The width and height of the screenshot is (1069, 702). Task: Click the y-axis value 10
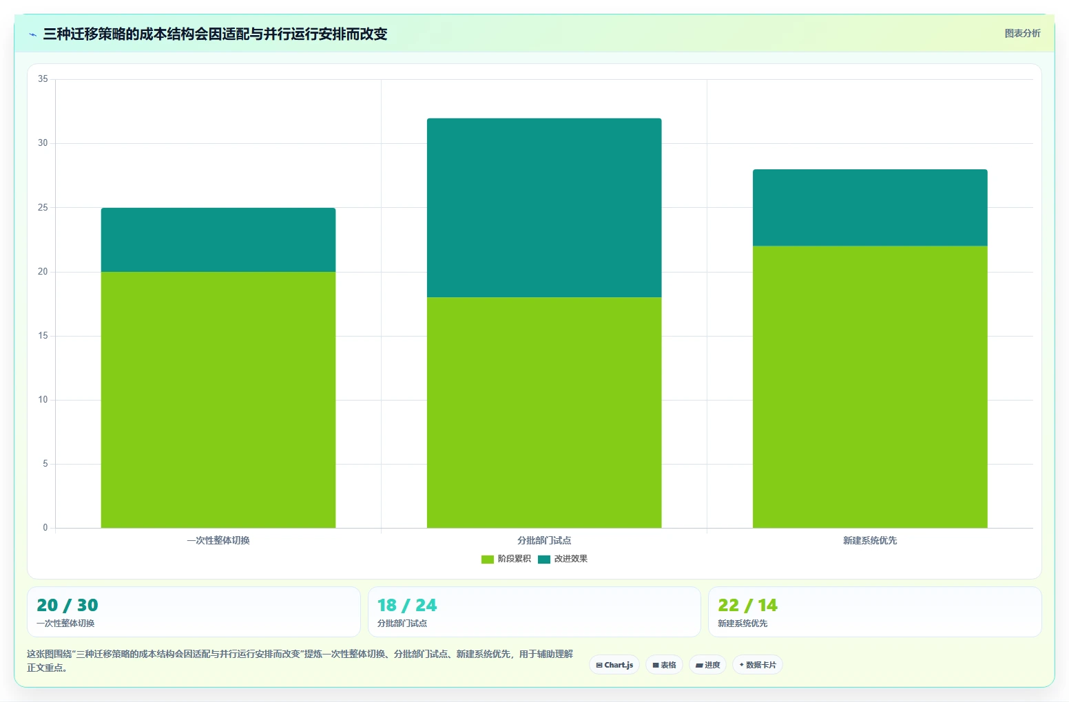43,400
